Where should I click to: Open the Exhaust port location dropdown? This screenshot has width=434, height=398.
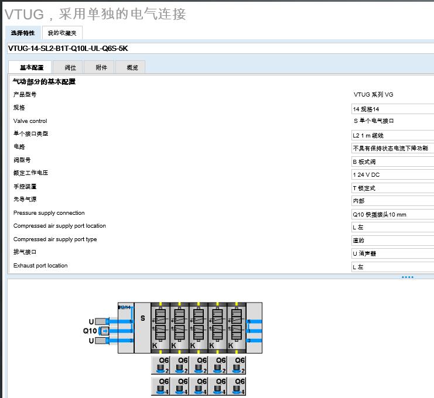coord(392,267)
